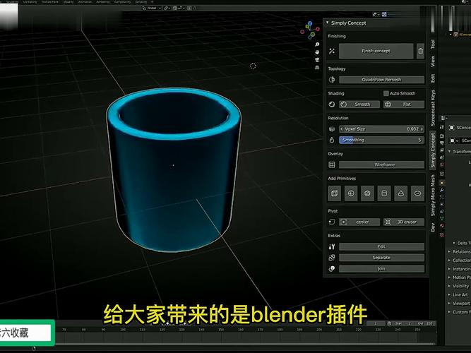Image resolution: width=471 pixels, height=353 pixels.
Task: Add a cylinder primitive
Action: (384, 193)
